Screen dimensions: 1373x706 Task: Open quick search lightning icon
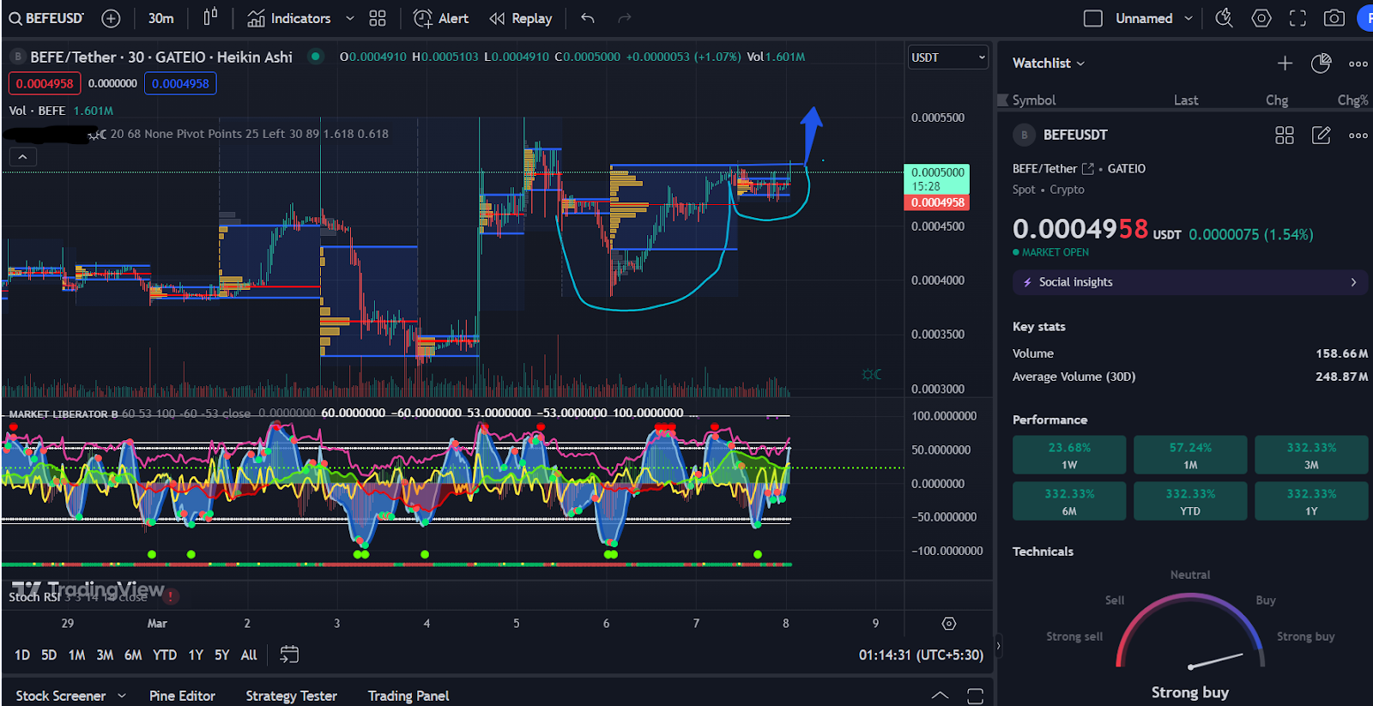pos(1225,18)
